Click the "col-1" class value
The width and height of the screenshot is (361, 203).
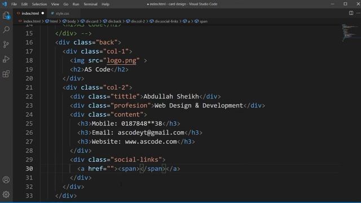(116, 51)
